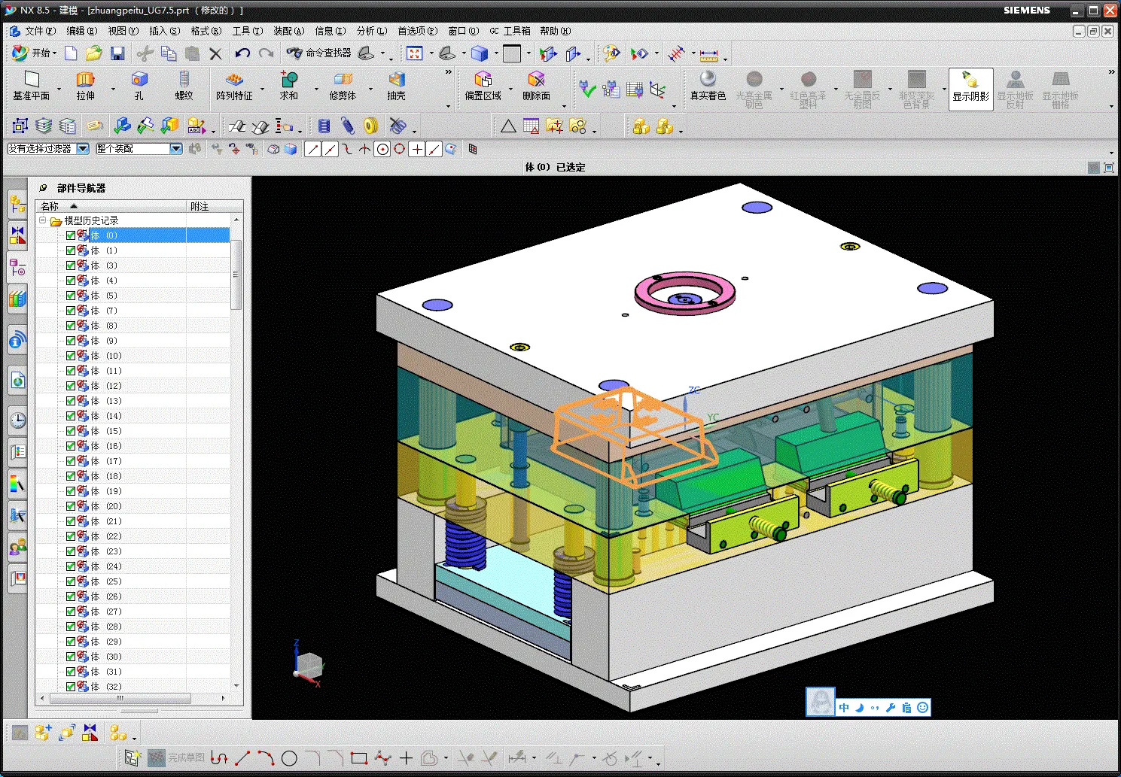Open the 命令查找器 command finder
The height and width of the screenshot is (777, 1121).
(x=319, y=53)
